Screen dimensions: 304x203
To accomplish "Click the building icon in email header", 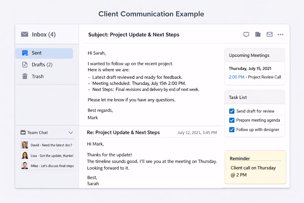I will coord(258,34).
